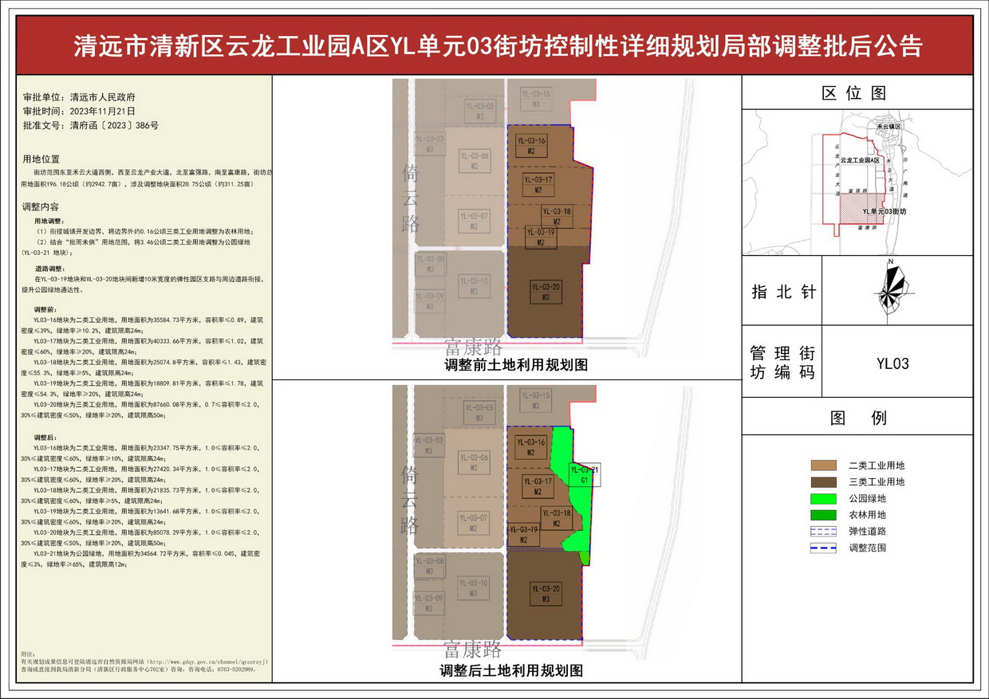
Task: Click 倚云路 road label in the after-adjustment map
Action: coord(411,500)
